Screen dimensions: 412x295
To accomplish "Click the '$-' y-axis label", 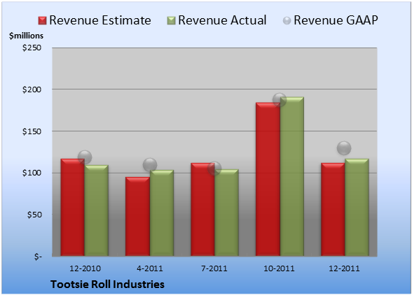I will (x=38, y=256).
